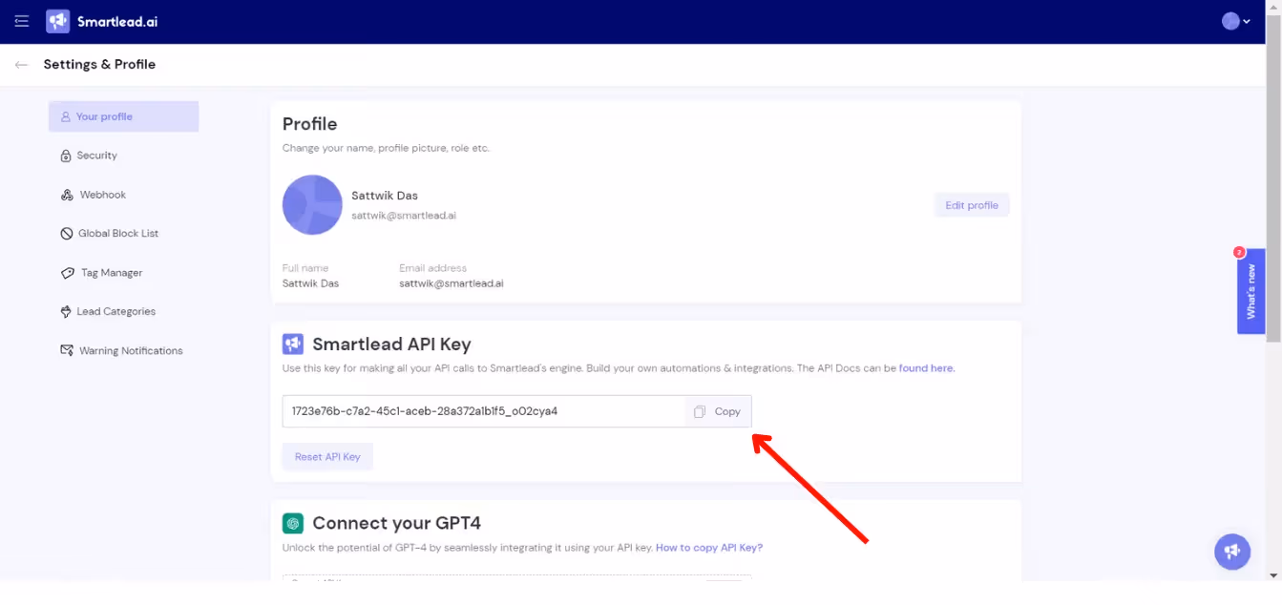Click the profile picture of Sattwik Das
Viewport: 1282px width, 605px height.
[x=312, y=204]
